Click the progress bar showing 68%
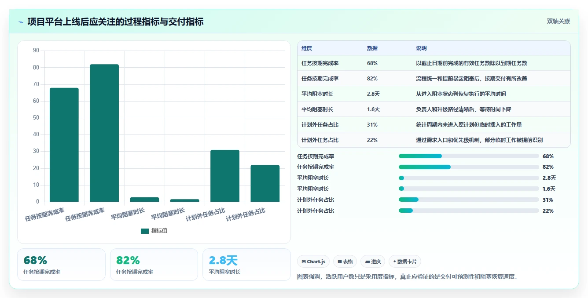Viewport: 588px width, 298px height. point(469,156)
